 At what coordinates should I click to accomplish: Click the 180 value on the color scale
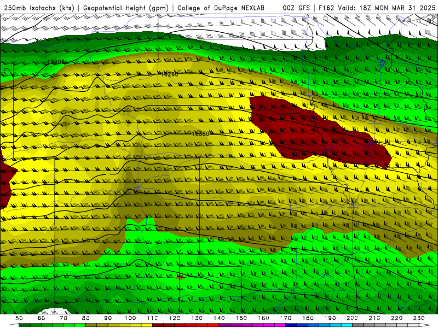(308, 318)
